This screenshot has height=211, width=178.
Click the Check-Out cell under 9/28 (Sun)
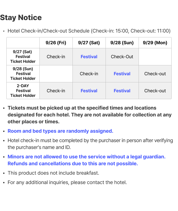tap(122, 57)
